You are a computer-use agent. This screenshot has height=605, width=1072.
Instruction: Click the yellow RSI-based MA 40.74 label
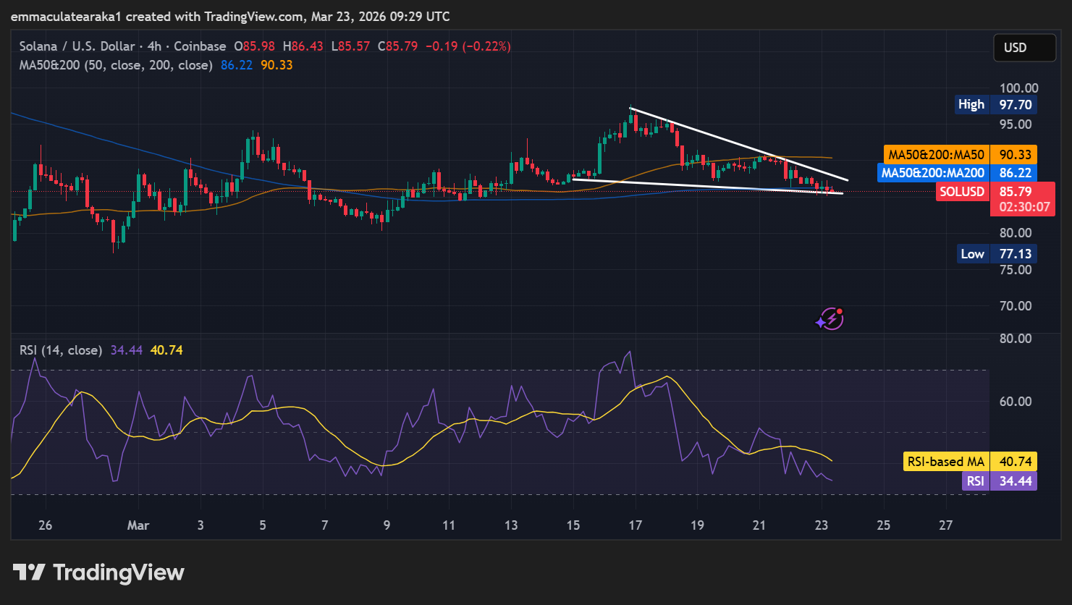coord(970,462)
